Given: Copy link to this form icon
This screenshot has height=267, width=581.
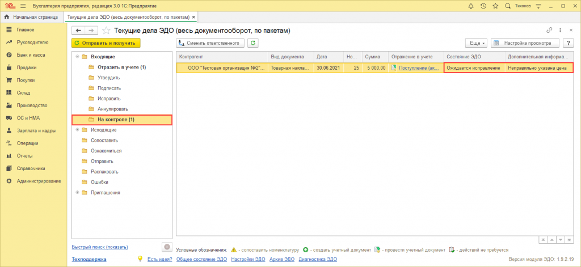Looking at the screenshot, I should [549, 31].
